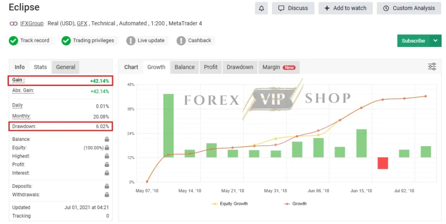Open the Discuss button
This screenshot has height=224, width=446.
click(x=293, y=8)
